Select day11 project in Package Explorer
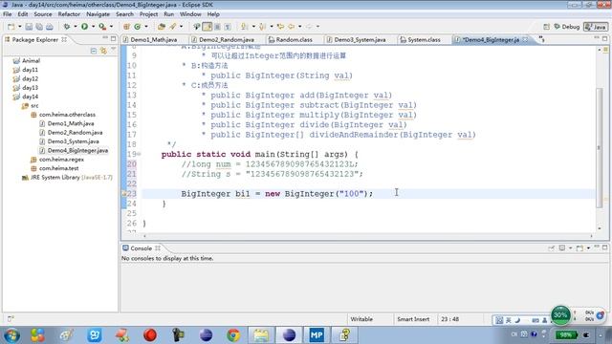 tap(30, 70)
